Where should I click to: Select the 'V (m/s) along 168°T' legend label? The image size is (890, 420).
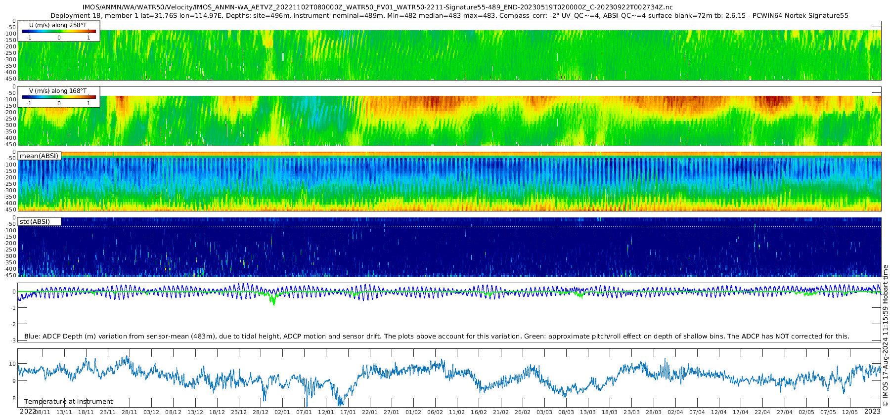[x=59, y=90]
